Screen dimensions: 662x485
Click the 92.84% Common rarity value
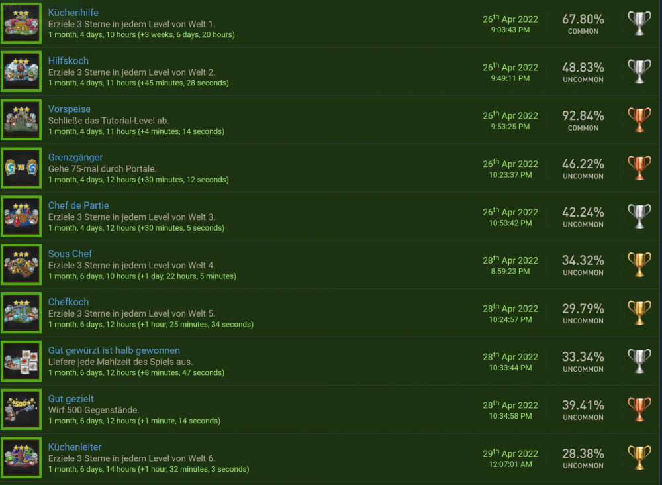[583, 116]
